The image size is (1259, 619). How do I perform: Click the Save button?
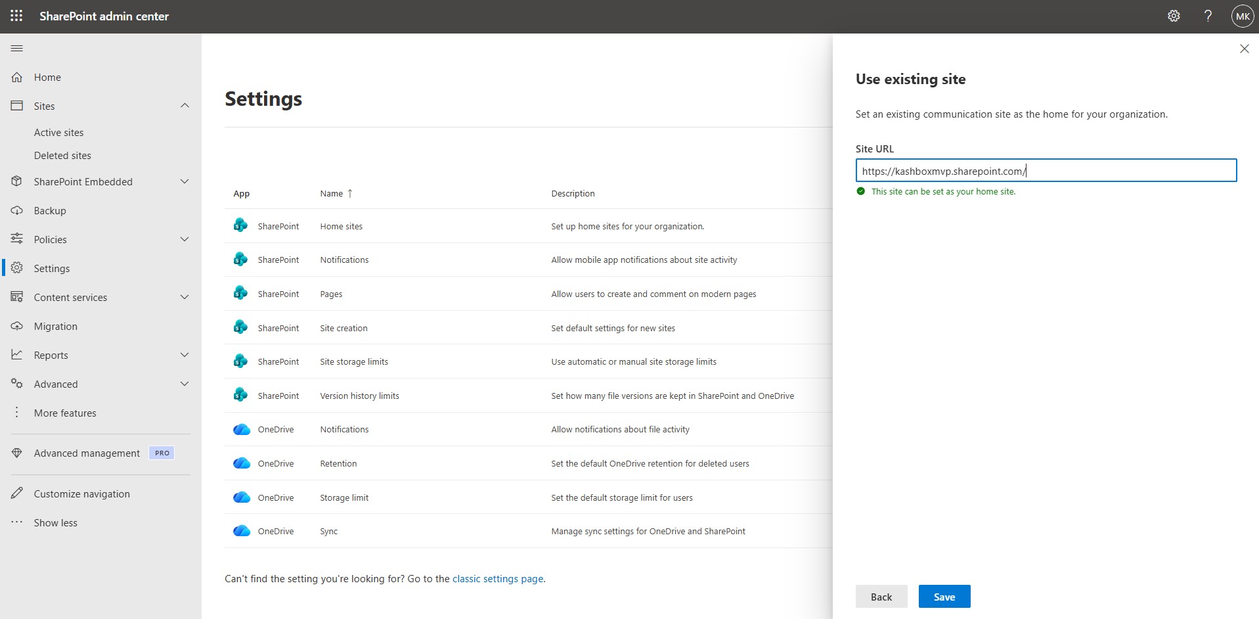pyautogui.click(x=944, y=596)
